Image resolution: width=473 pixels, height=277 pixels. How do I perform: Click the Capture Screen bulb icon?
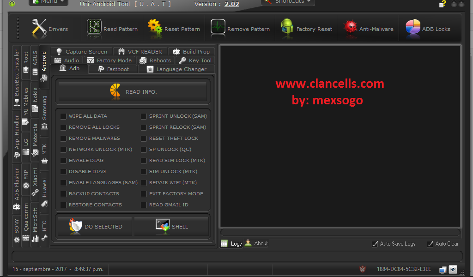click(59, 52)
